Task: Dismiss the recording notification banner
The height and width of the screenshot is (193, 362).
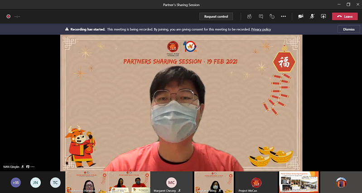Action: tap(348, 29)
